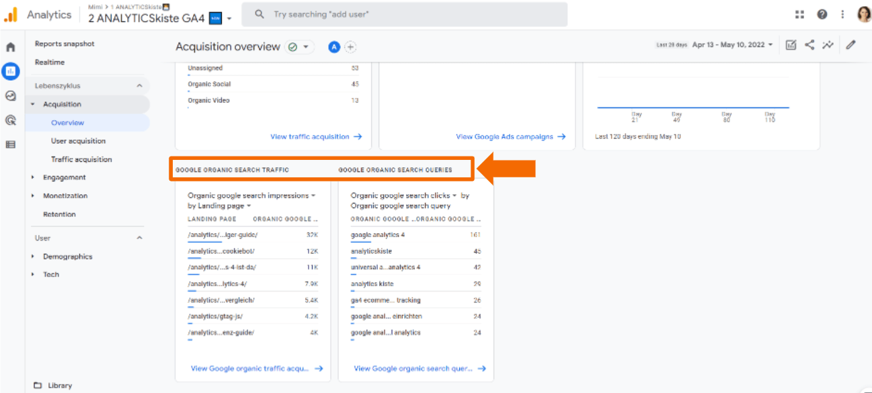Customize the report with the pencil icon
The image size is (872, 393).
(x=850, y=44)
